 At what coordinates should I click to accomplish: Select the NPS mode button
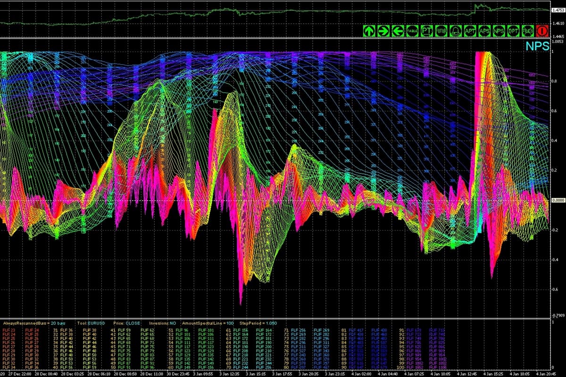pyautogui.click(x=499, y=31)
